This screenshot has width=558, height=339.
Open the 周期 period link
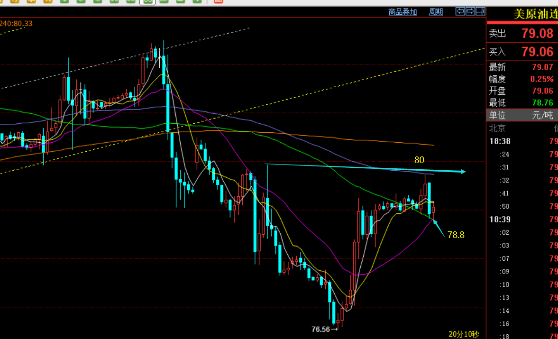[436, 12]
